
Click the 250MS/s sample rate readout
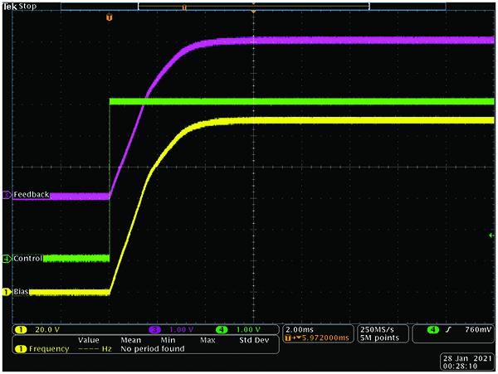coord(378,329)
